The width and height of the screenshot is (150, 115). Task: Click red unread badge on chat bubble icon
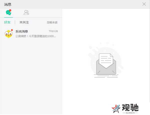coord(10,10)
